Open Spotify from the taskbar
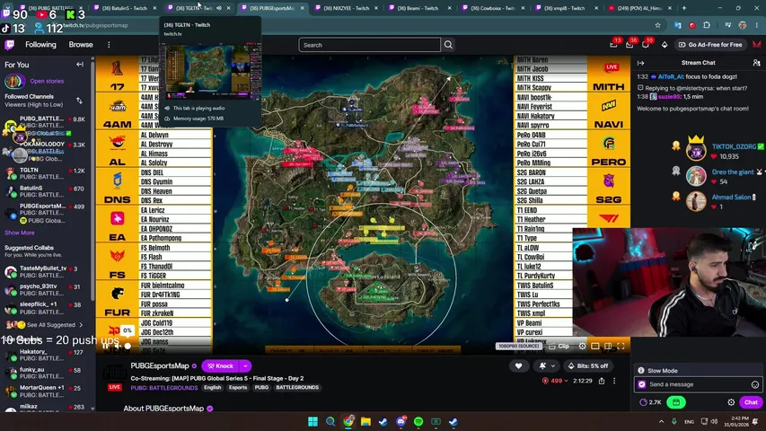 tap(418, 421)
